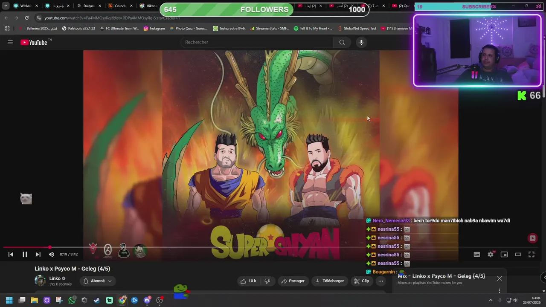Image resolution: width=546 pixels, height=307 pixels.
Task: Enter fullscreen mode
Action: point(531,255)
